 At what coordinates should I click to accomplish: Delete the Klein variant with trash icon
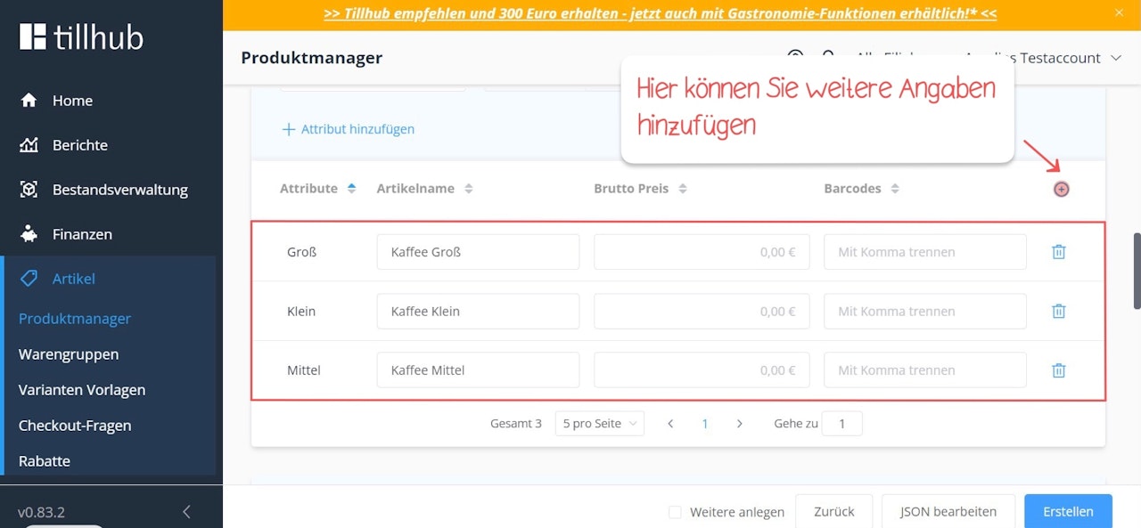(1059, 312)
